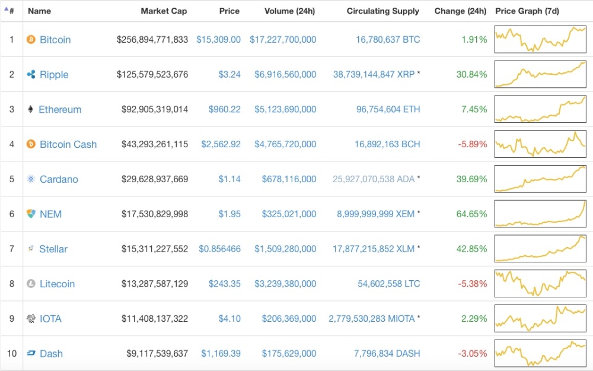The height and width of the screenshot is (371, 593).
Task: Open the IOTA coin name link
Action: point(50,319)
